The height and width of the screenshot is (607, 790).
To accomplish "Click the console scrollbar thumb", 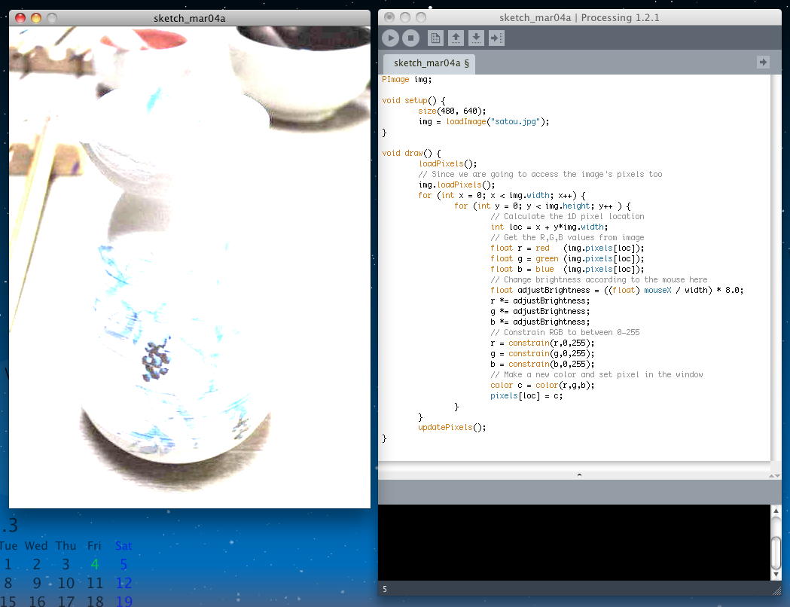I will (776, 553).
